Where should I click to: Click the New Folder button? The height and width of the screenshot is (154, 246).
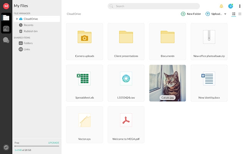191,14
